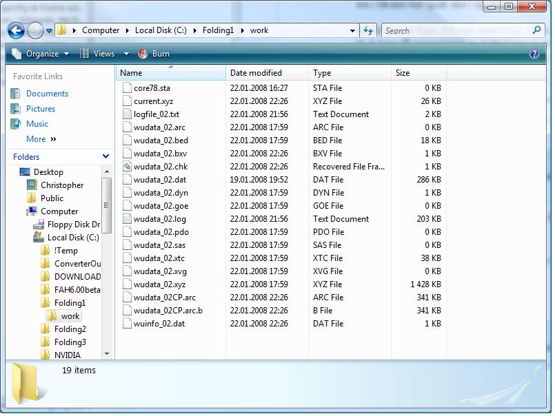Select NVIDIA folder in tree
The height and width of the screenshot is (416, 555).
click(x=68, y=355)
